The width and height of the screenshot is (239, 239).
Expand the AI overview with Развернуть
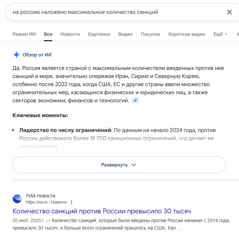tap(119, 165)
